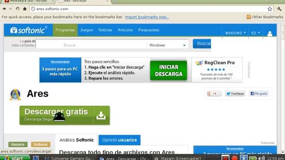
Task: Select the Programas menu tab
Action: [65, 30]
